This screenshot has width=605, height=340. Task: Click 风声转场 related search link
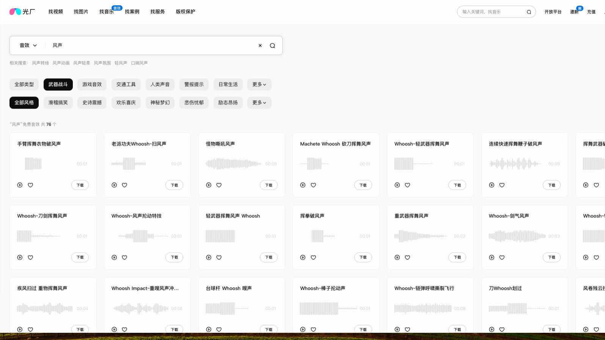click(41, 63)
